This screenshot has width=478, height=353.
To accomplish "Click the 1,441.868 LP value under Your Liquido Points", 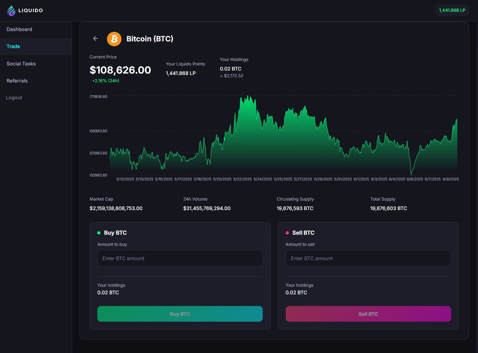I will click(181, 73).
